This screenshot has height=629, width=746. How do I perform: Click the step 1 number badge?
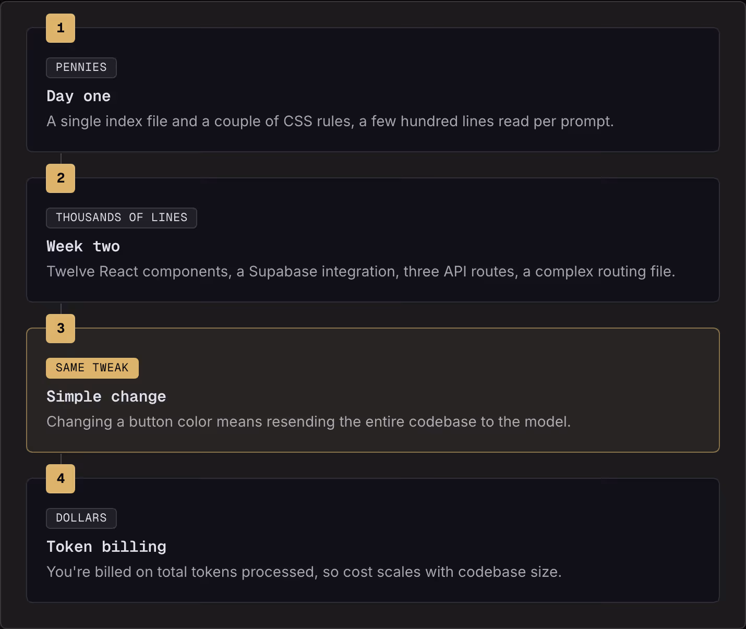61,28
